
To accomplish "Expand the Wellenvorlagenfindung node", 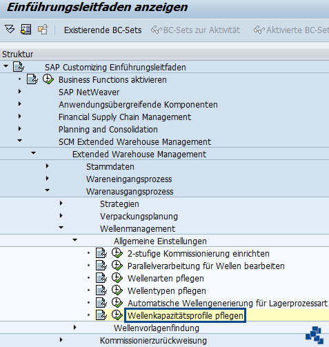I will pos(75,328).
